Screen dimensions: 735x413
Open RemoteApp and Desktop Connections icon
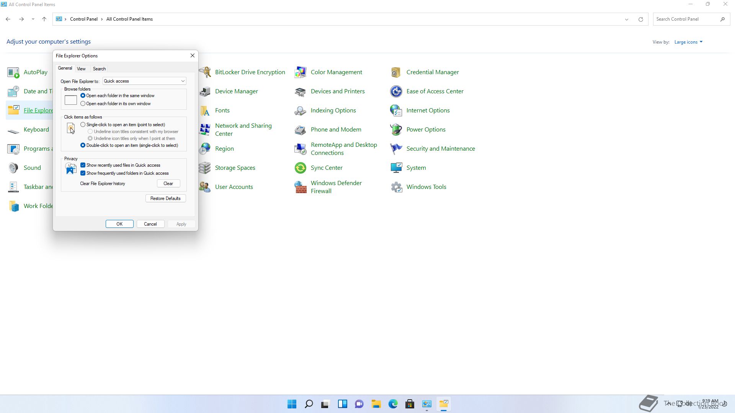coord(301,149)
